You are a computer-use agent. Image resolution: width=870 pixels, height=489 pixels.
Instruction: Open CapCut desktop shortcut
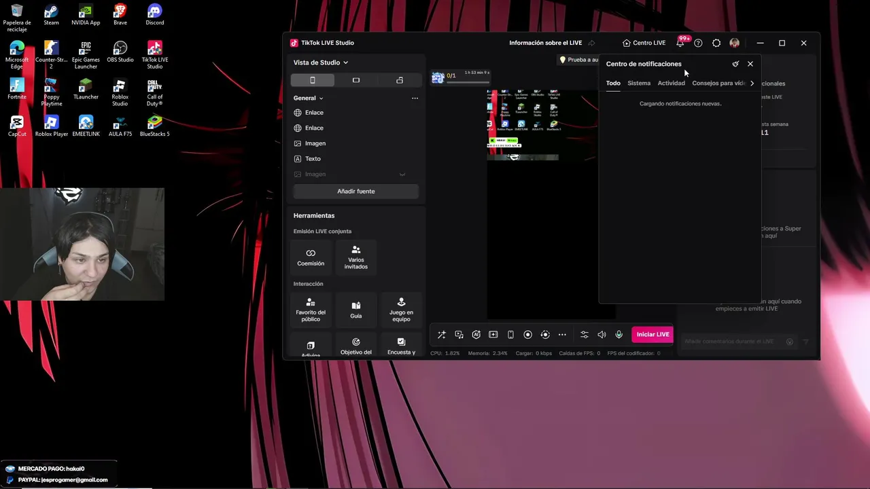click(x=17, y=126)
